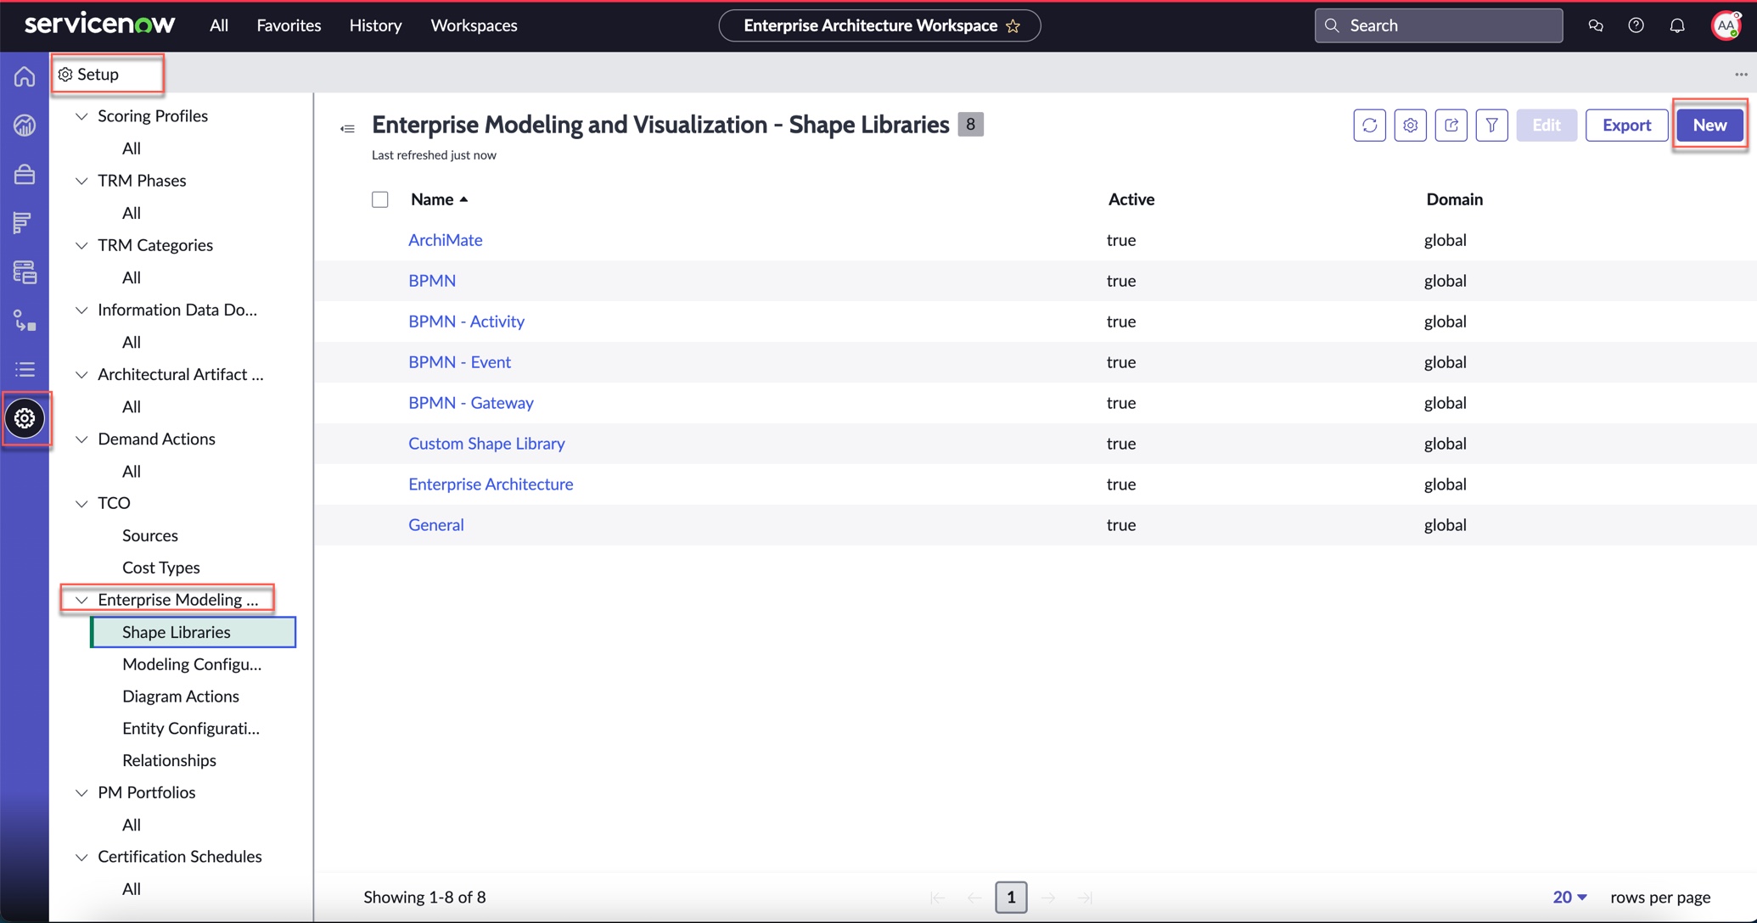Screen dimensions: 1757x923
Task: Open the General shape library
Action: click(436, 525)
